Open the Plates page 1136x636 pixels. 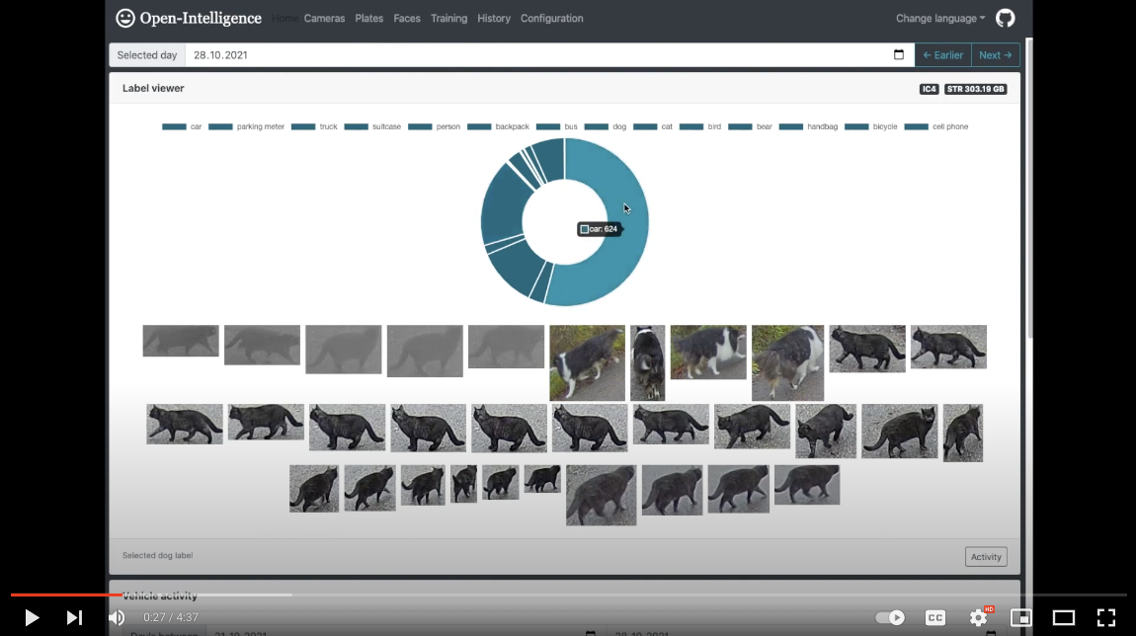[x=368, y=18]
